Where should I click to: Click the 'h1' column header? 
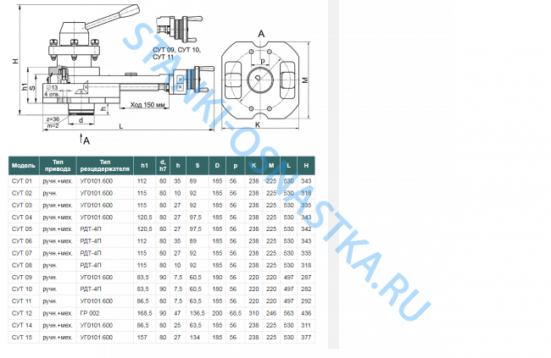coord(144,164)
